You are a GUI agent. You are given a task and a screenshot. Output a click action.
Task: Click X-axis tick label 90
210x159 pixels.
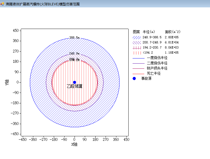pyautogui.click(x=85, y=139)
